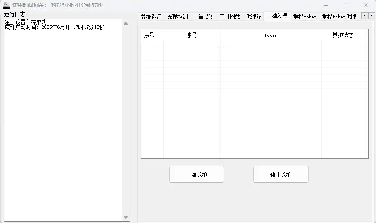Click the 停止养护 button
376x223 pixels.
281,174
